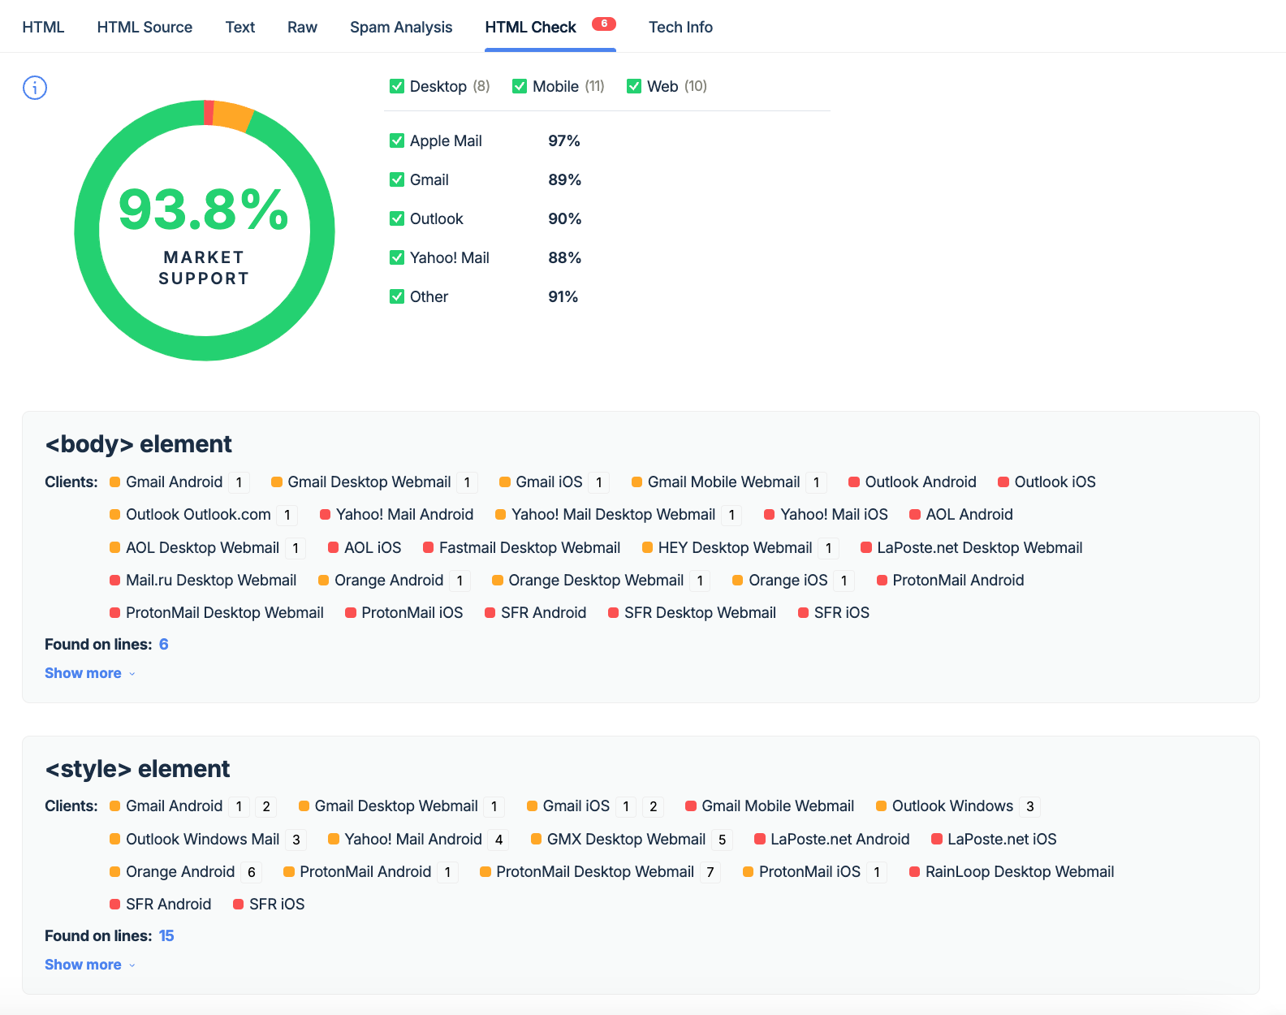Click red marker beside RainLoop Desktop Webmail
Screen dimensions: 1286x1015
915,872
